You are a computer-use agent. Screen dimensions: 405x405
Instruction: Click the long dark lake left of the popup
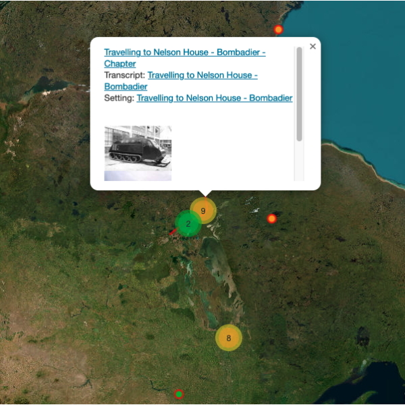point(47,84)
